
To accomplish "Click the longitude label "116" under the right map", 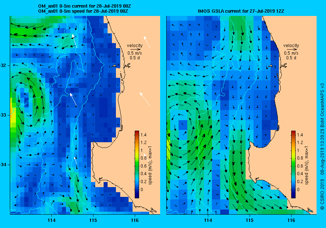I will (291, 220).
